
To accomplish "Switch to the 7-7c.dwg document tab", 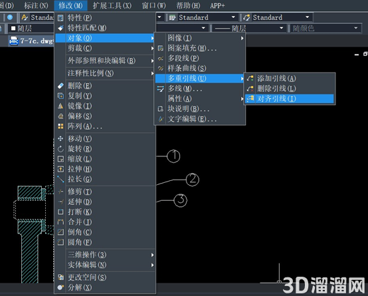I will tap(31, 41).
